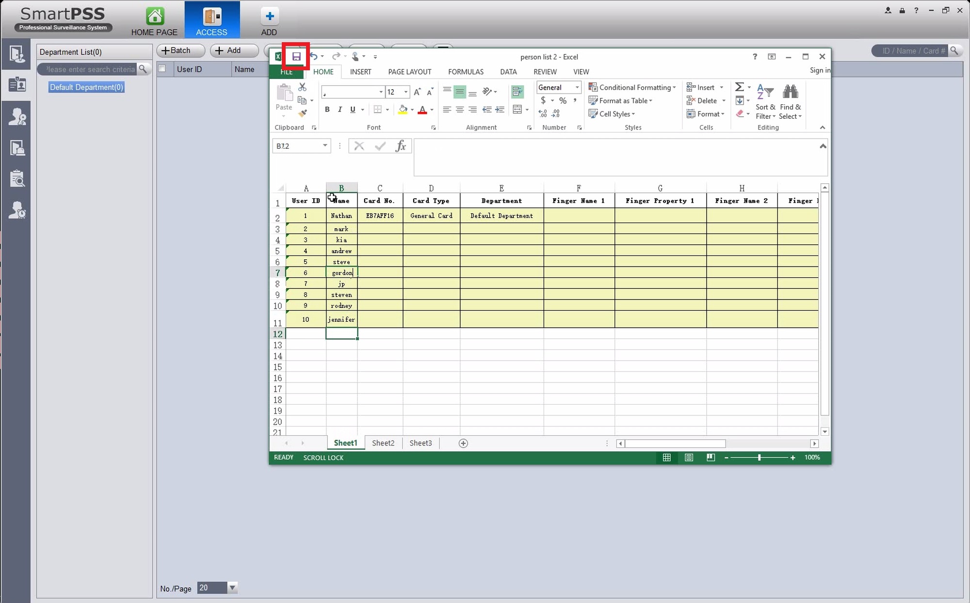Viewport: 970px width, 603px height.
Task: Open the No./Page dropdown showing 20
Action: (x=232, y=588)
